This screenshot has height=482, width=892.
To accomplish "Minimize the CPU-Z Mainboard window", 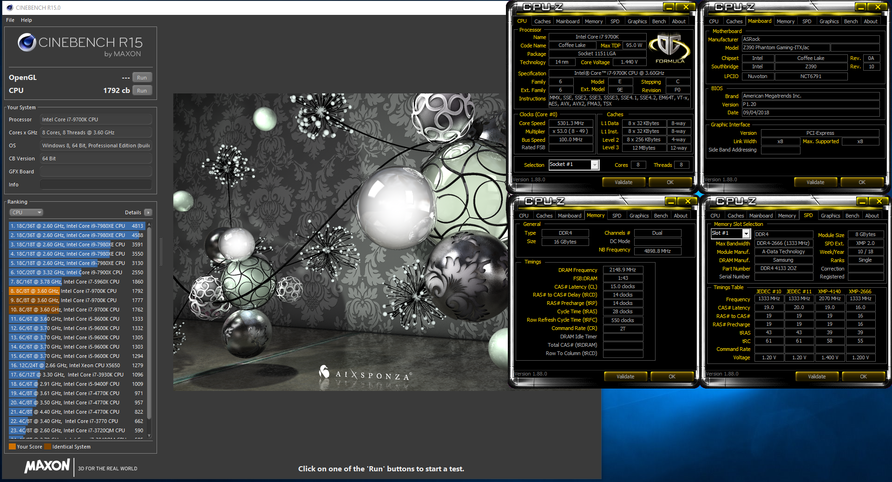I will coord(861,7).
